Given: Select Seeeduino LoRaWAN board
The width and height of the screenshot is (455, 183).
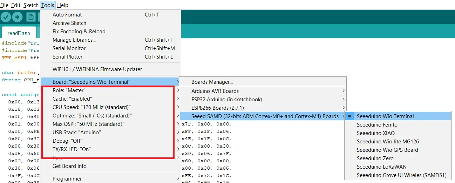Looking at the screenshot, I should click(398, 167).
